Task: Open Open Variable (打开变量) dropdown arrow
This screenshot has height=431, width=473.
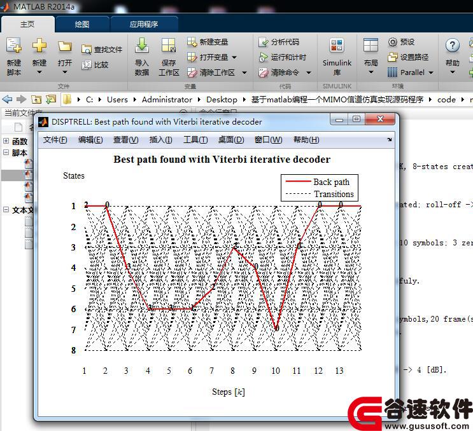Action: click(234, 57)
